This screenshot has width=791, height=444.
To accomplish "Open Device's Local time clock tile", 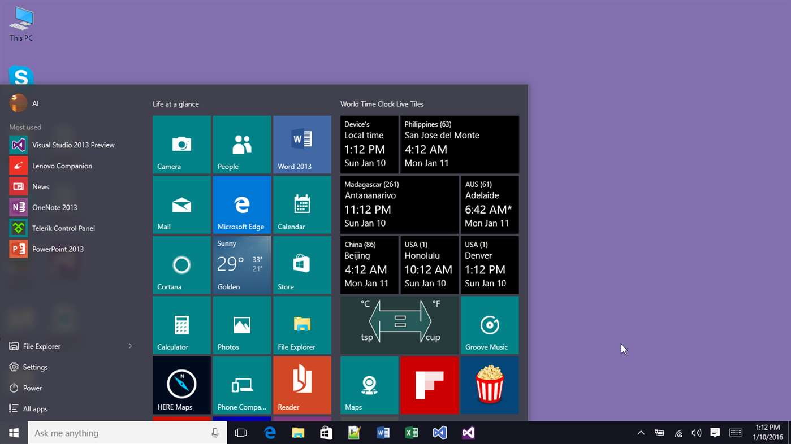I will pos(369,145).
